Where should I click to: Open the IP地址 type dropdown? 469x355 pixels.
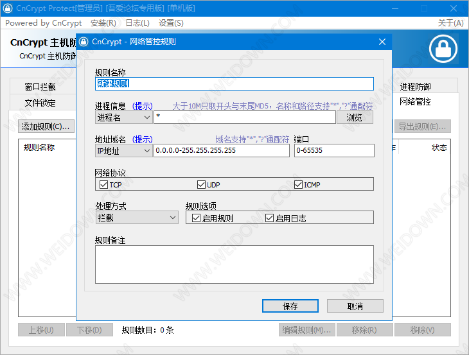pos(123,151)
